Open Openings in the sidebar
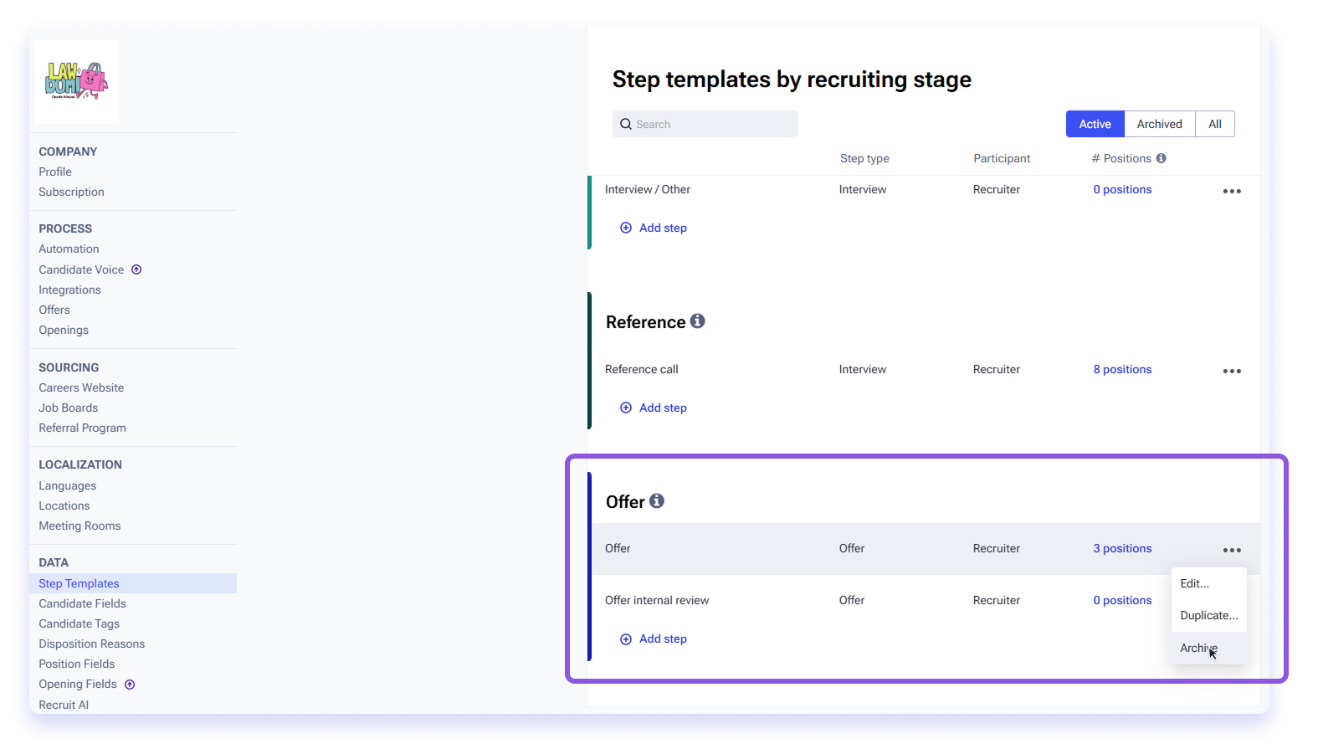Image resolution: width=1318 pixels, height=754 pixels. pos(64,330)
